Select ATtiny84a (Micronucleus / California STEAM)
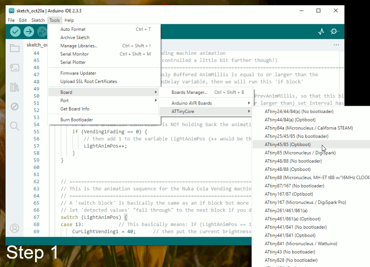The height and width of the screenshot is (267, 370). pyautogui.click(x=311, y=128)
